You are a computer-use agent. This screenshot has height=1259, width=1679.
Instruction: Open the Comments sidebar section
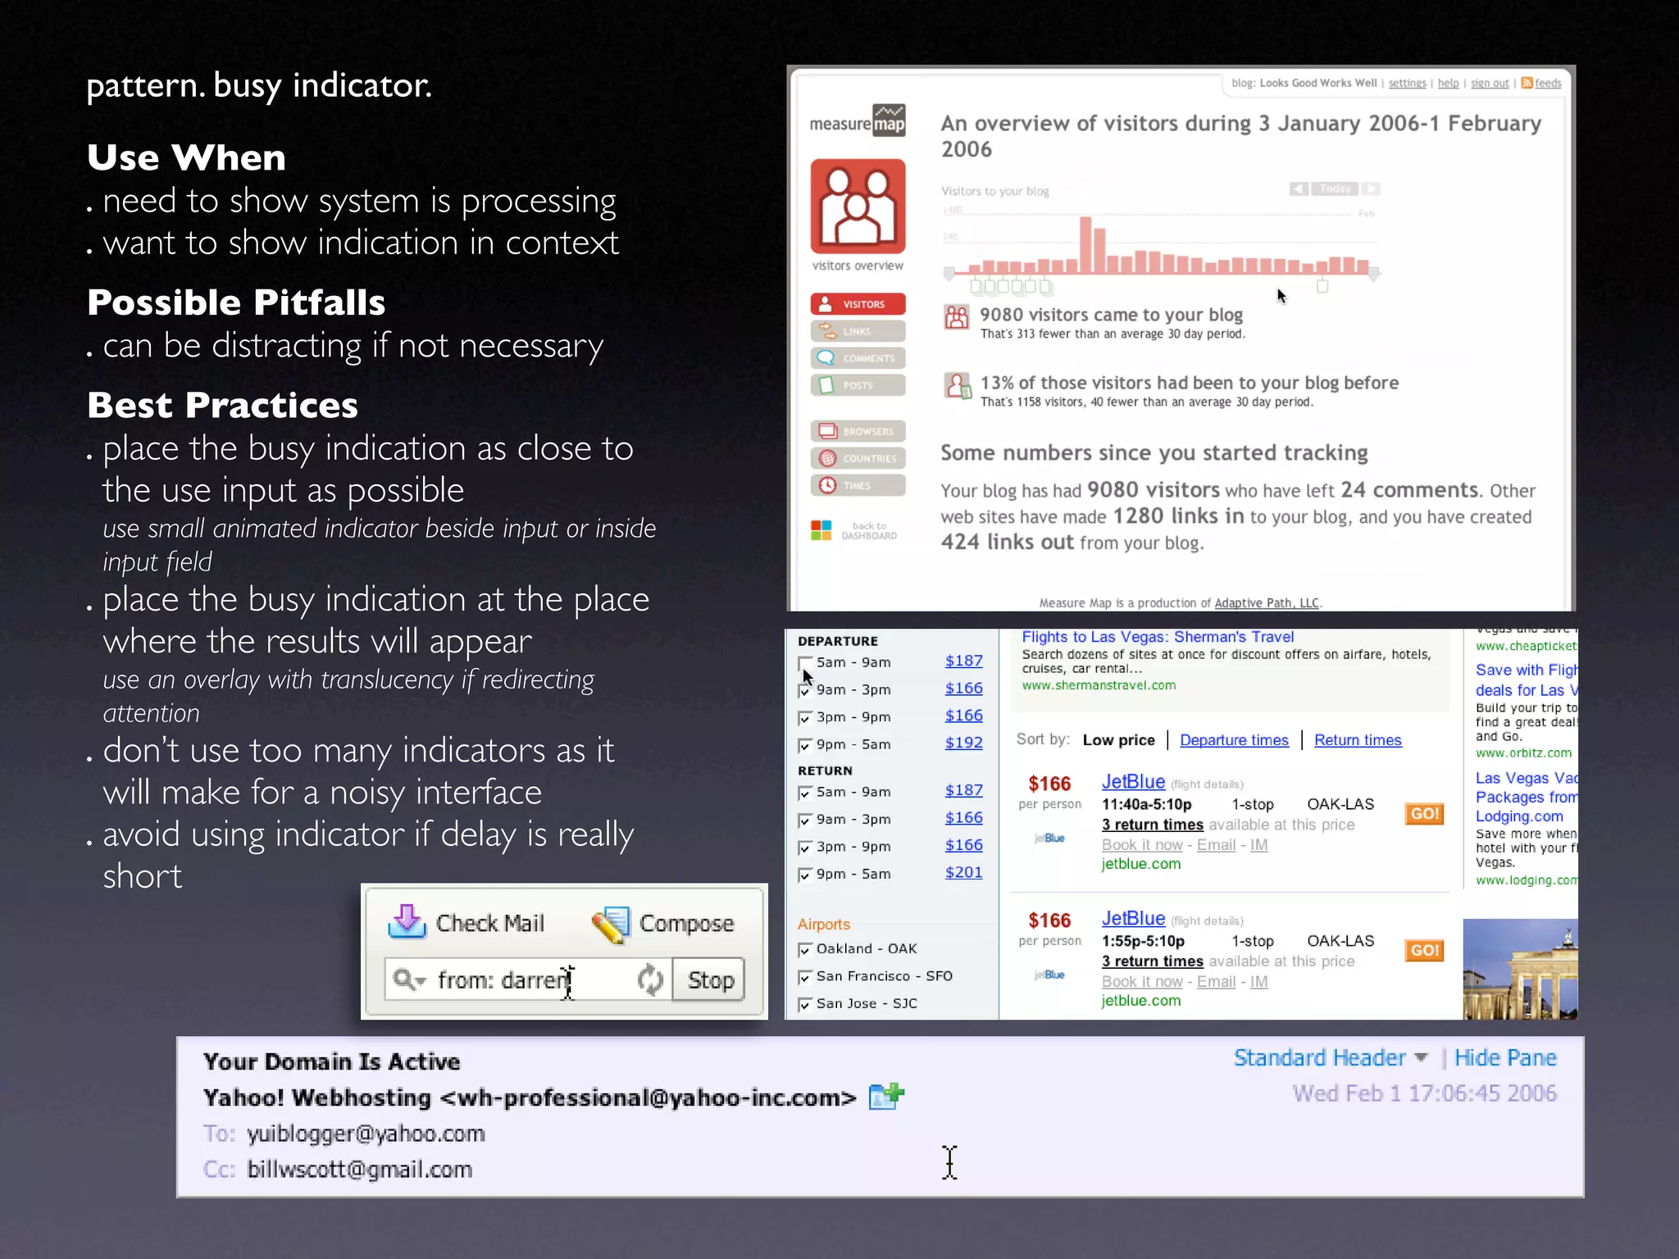click(x=858, y=358)
